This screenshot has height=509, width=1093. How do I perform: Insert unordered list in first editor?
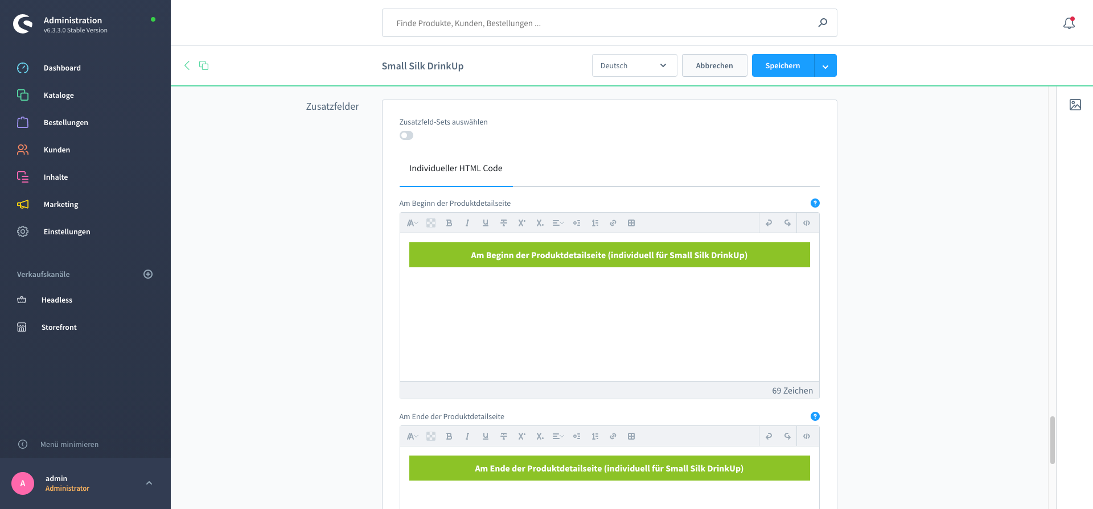577,223
